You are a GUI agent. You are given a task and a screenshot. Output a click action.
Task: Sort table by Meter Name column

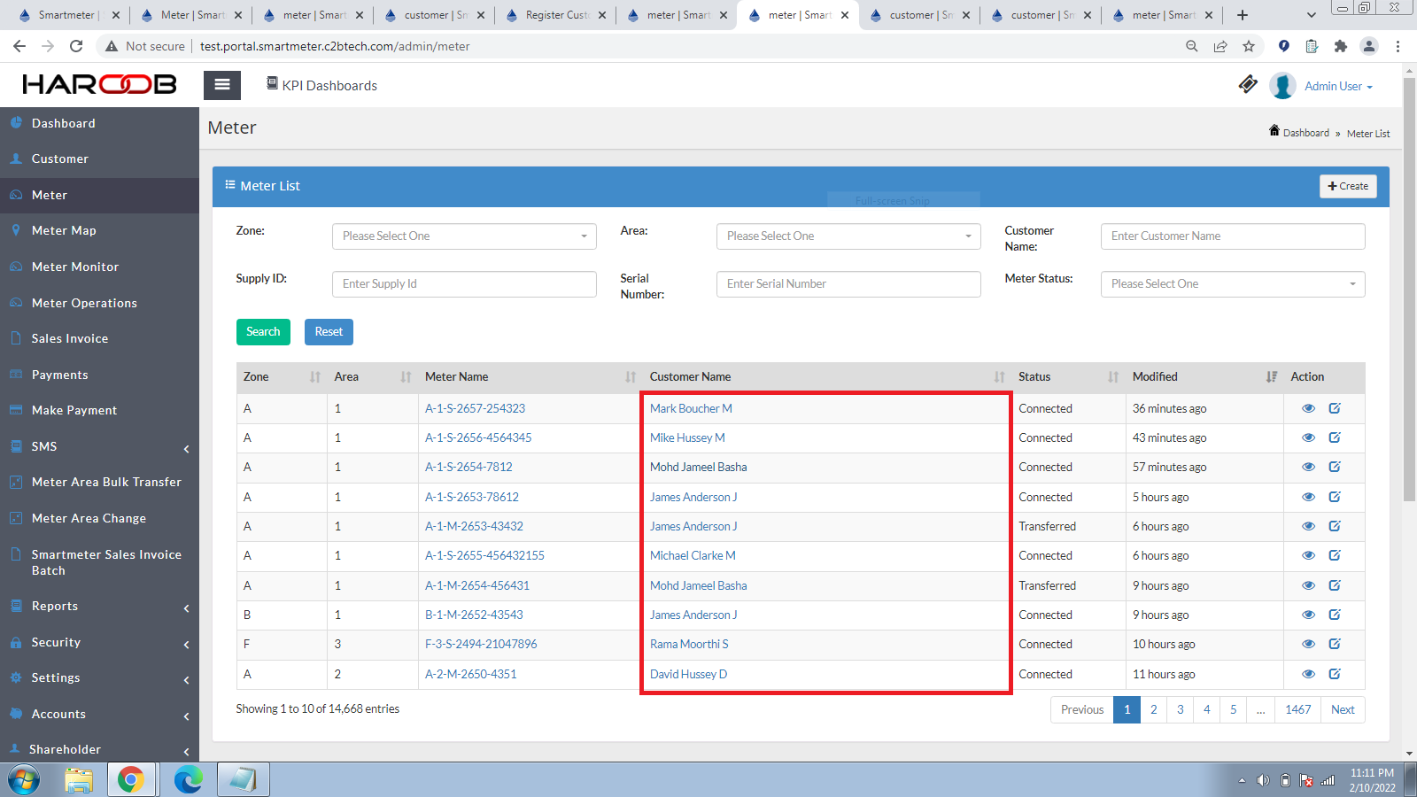tap(530, 377)
